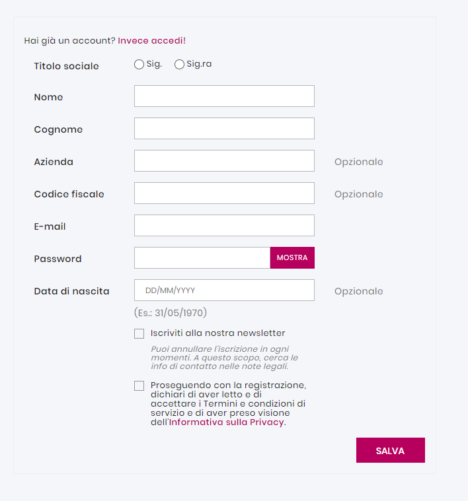Select the Azienda text input box
Viewport: 468px width, 501px height.
click(x=224, y=161)
